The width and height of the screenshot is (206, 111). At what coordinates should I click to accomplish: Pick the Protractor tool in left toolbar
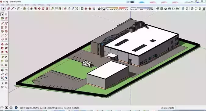click(x=2, y=61)
